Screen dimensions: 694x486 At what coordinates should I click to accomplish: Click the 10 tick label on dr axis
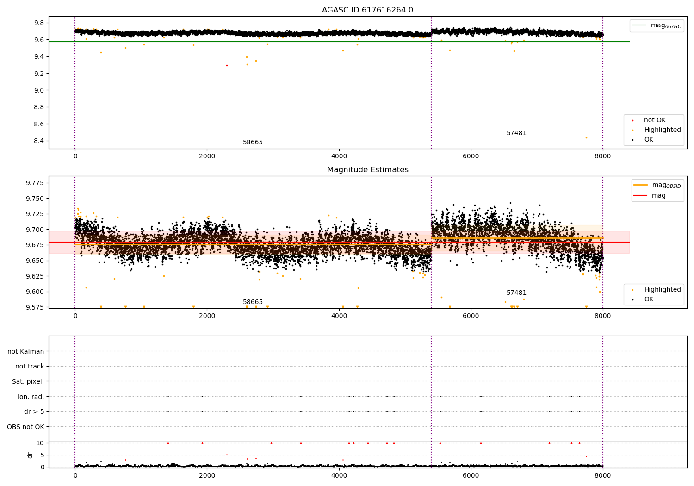coord(40,443)
